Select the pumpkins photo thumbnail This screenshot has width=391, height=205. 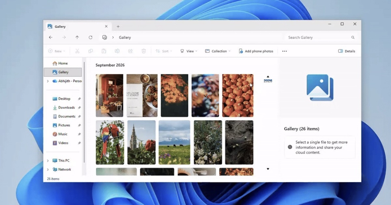[238, 96]
